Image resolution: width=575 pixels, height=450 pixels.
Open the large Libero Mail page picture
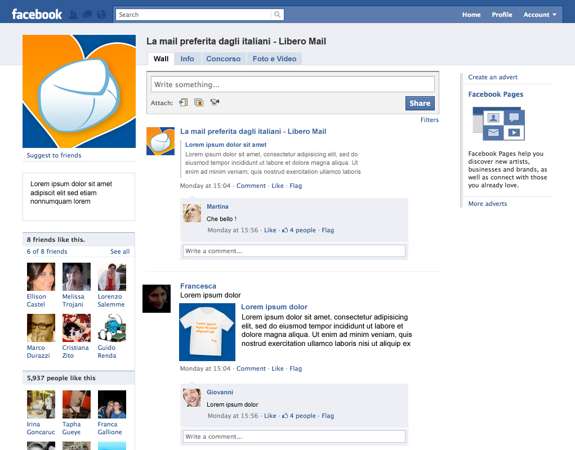coord(79,91)
